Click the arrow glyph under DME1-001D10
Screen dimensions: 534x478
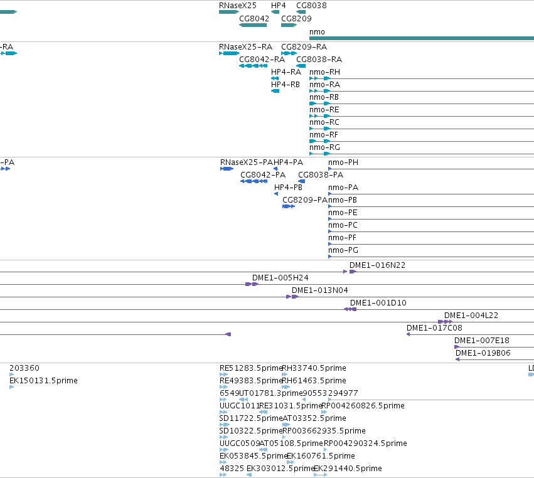coord(350,309)
